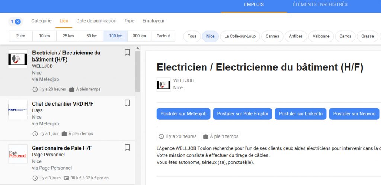Bookmark the Electricien du bâtiment job
381x185 pixels.
127,52
